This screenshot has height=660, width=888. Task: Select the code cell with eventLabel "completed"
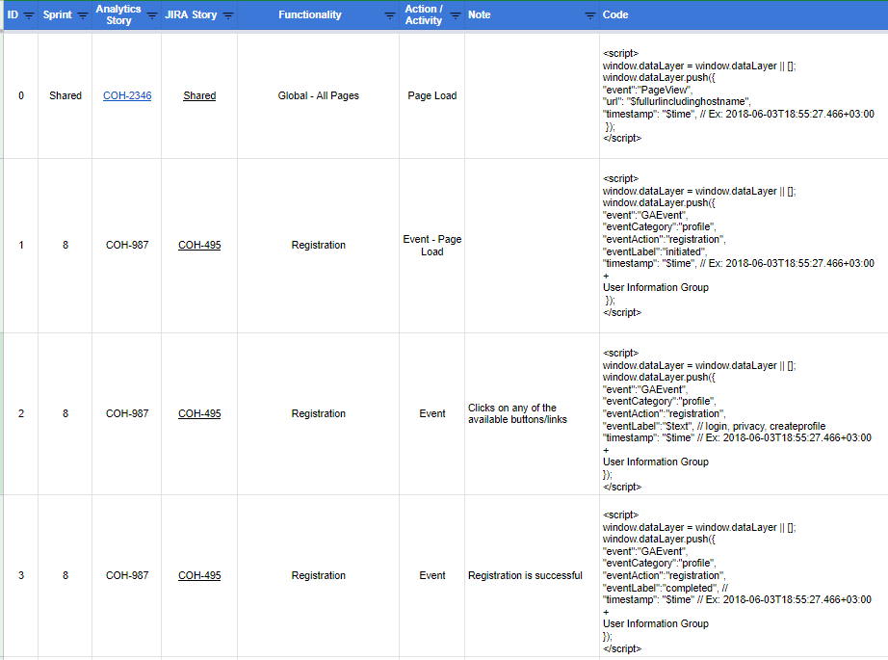click(744, 575)
